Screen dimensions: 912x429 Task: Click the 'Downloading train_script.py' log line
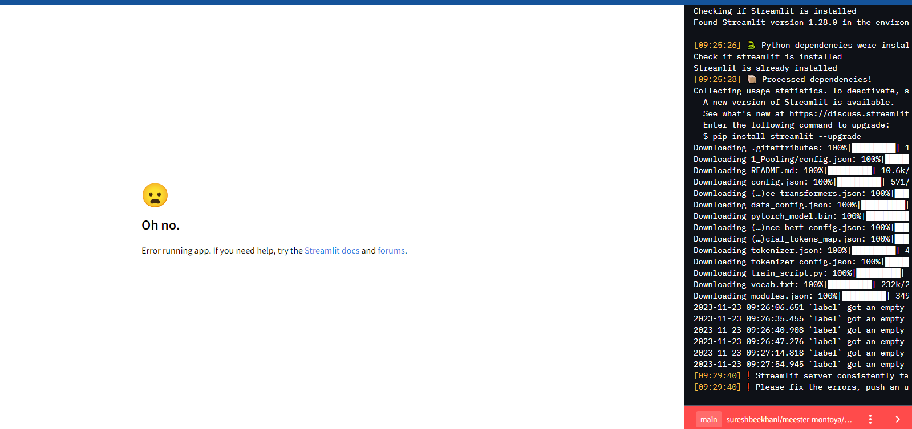[799, 273]
